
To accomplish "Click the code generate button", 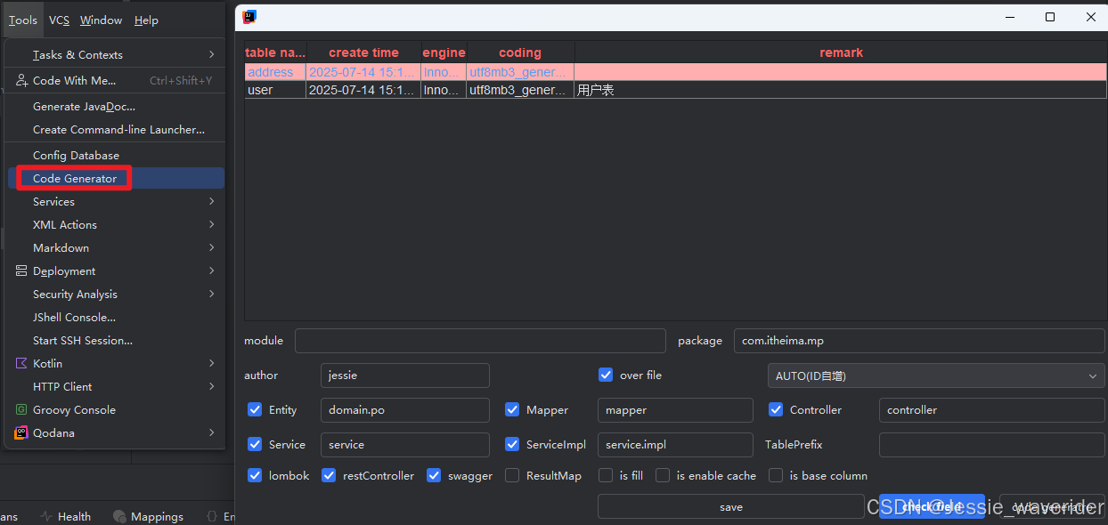I will (1052, 506).
